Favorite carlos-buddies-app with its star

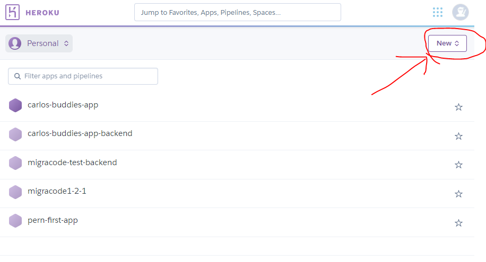[458, 107]
